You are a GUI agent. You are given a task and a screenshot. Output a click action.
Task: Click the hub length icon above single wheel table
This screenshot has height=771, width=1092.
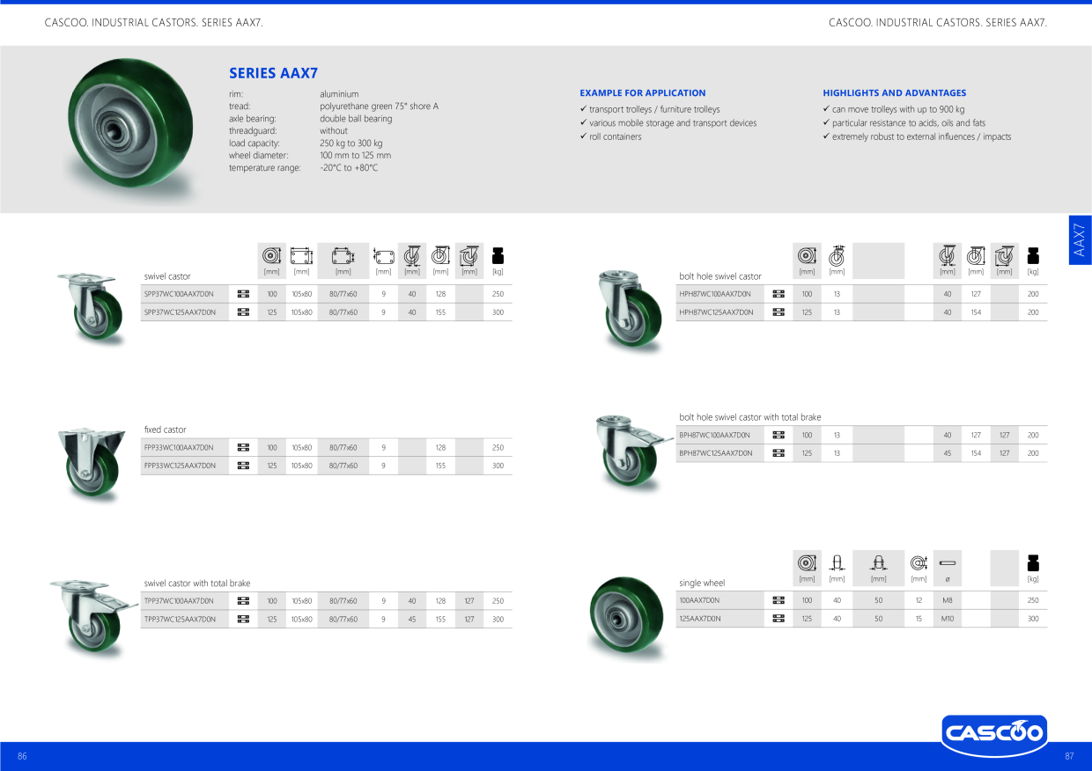click(x=878, y=562)
